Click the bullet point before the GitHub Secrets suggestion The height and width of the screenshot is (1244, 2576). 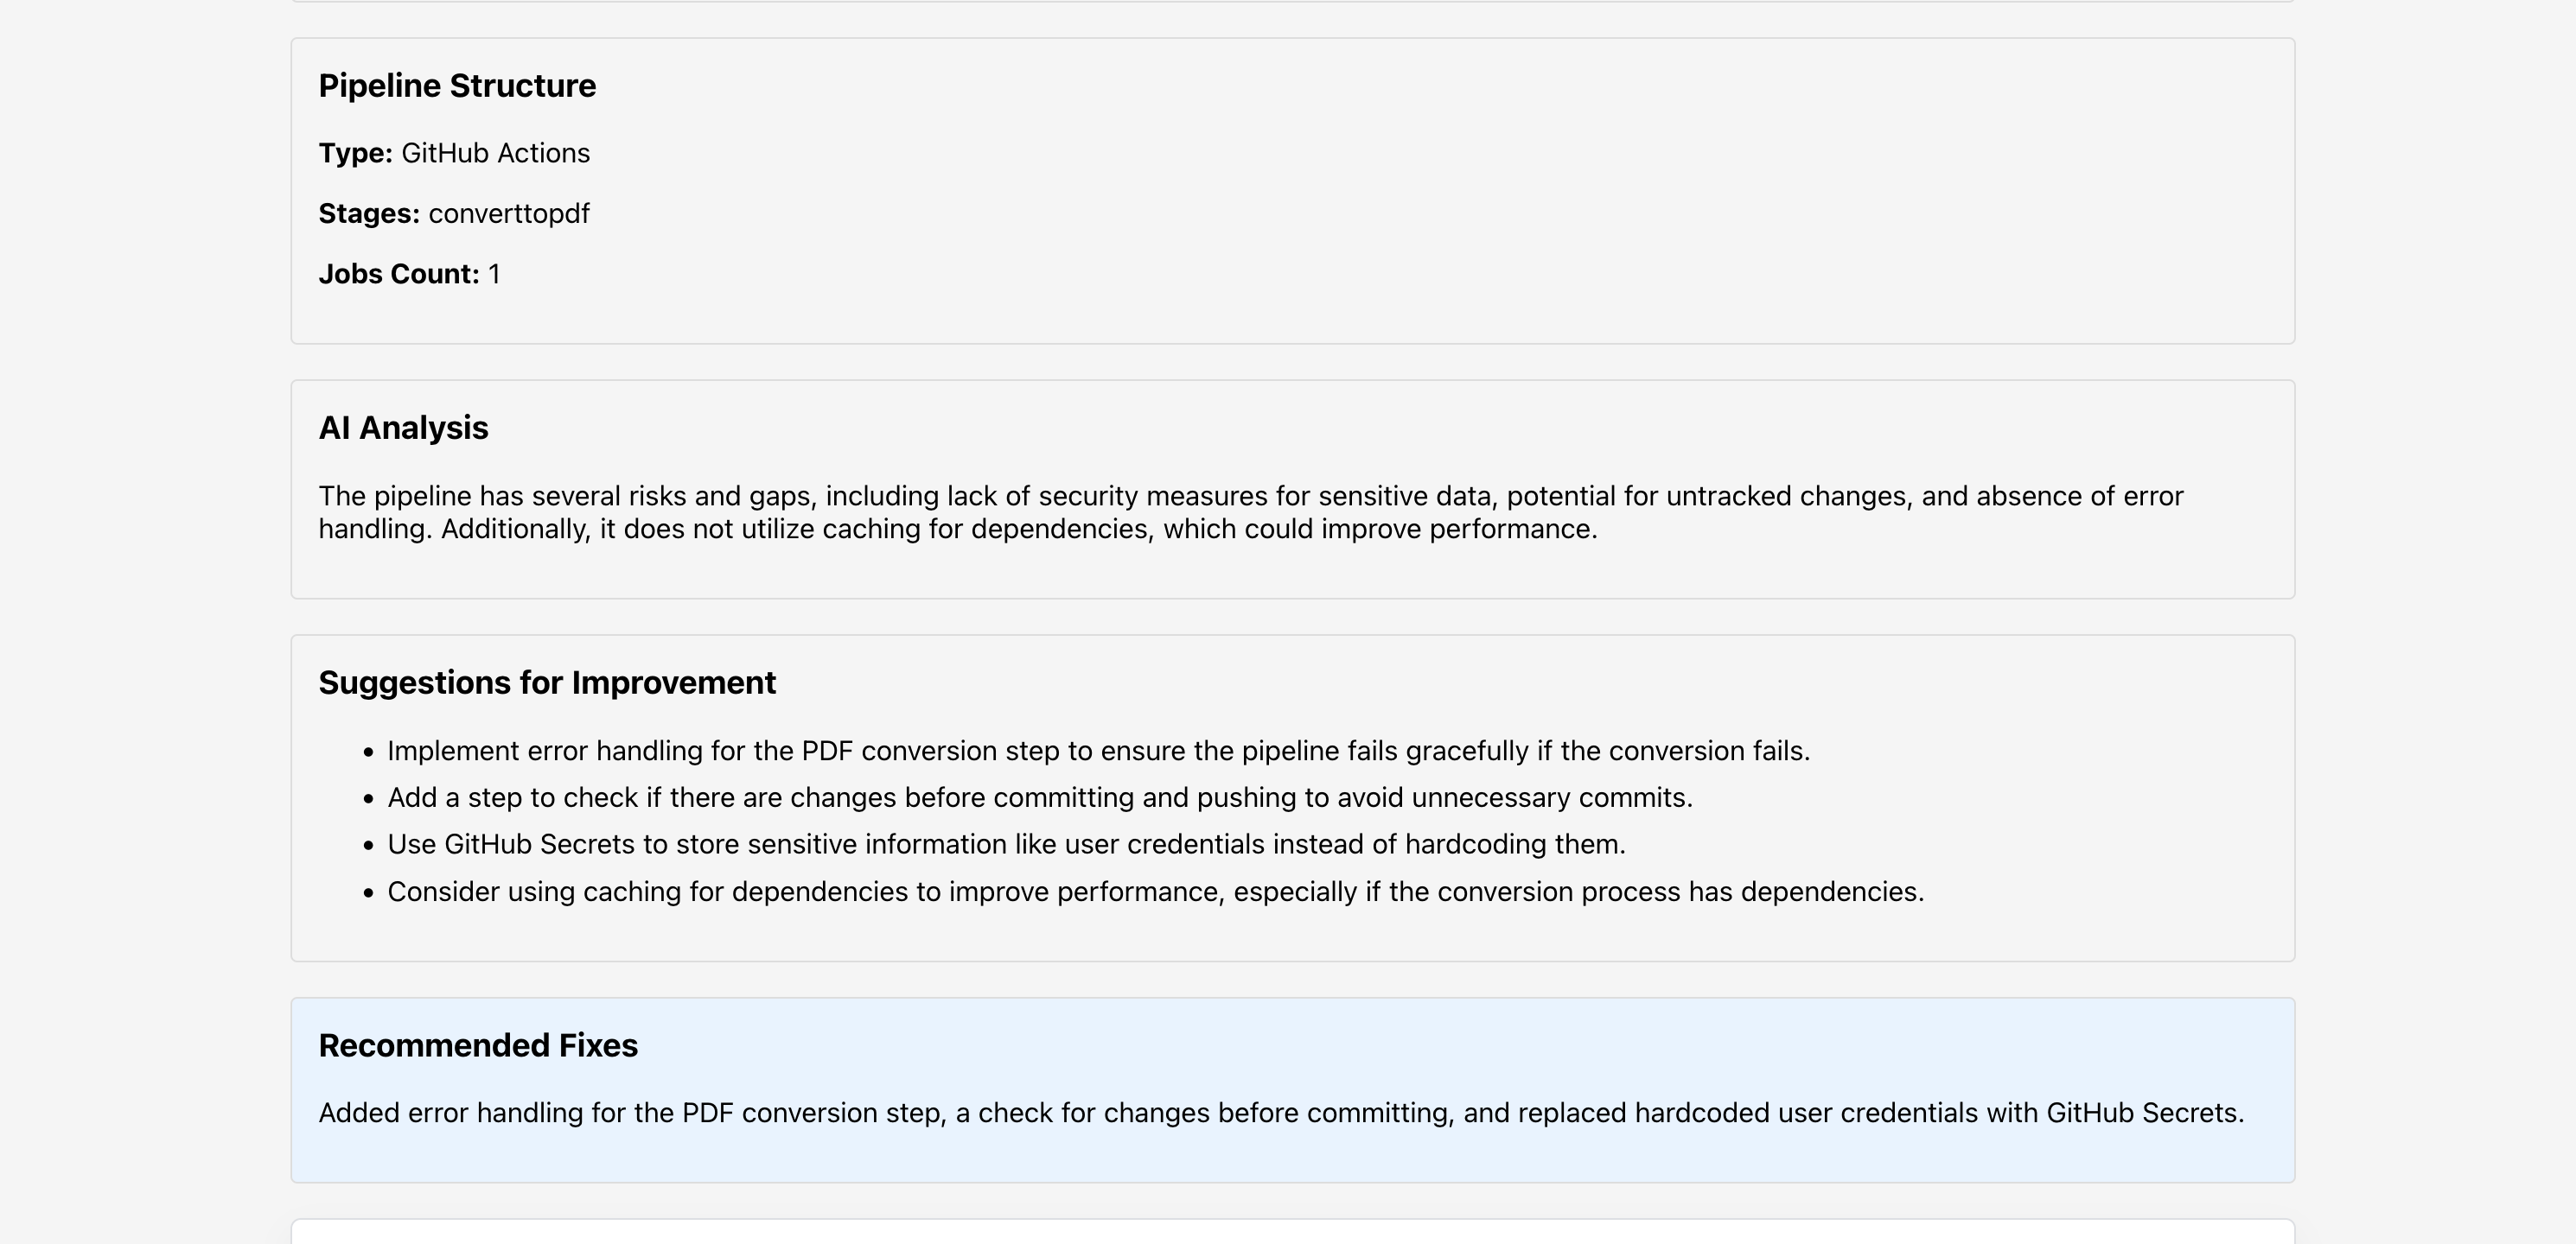coord(369,846)
